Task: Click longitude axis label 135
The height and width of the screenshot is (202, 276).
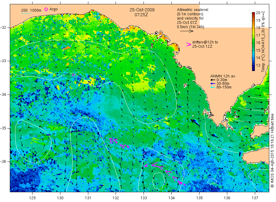Action: tap(199, 198)
